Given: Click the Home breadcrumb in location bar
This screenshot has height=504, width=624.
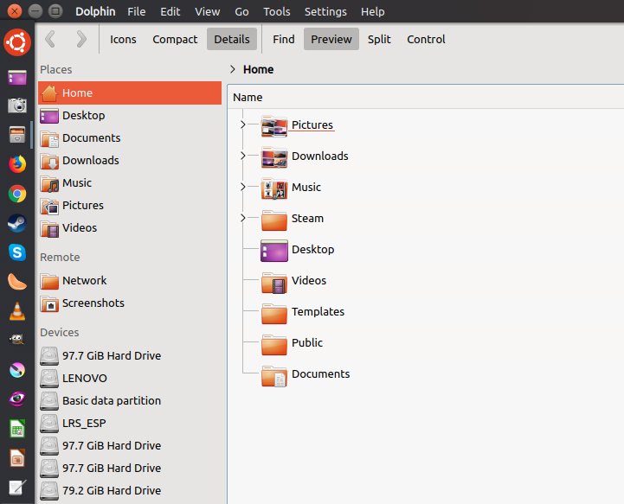Looking at the screenshot, I should click(x=258, y=69).
